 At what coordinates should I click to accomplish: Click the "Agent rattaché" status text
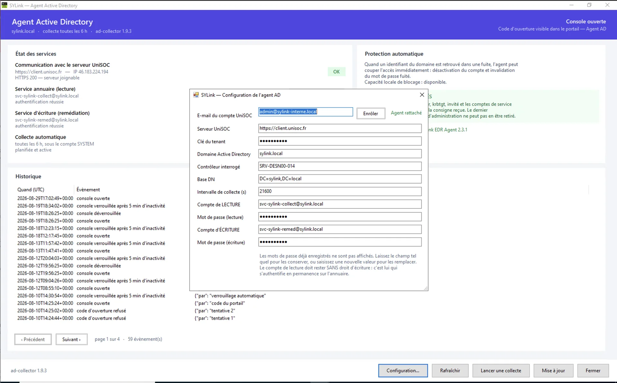(x=406, y=113)
